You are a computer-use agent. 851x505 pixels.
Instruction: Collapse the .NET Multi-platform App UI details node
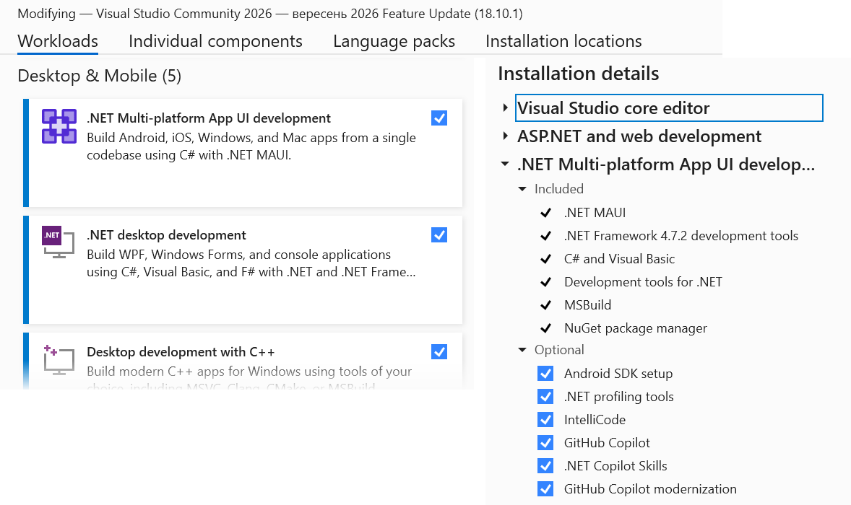(505, 164)
